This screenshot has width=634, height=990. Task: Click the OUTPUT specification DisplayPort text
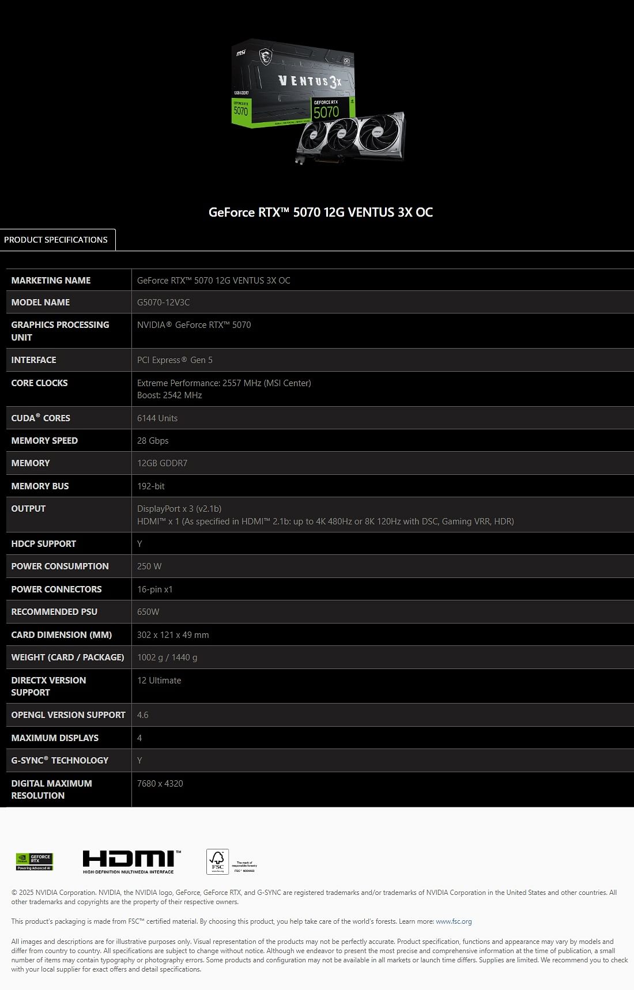pyautogui.click(x=179, y=509)
